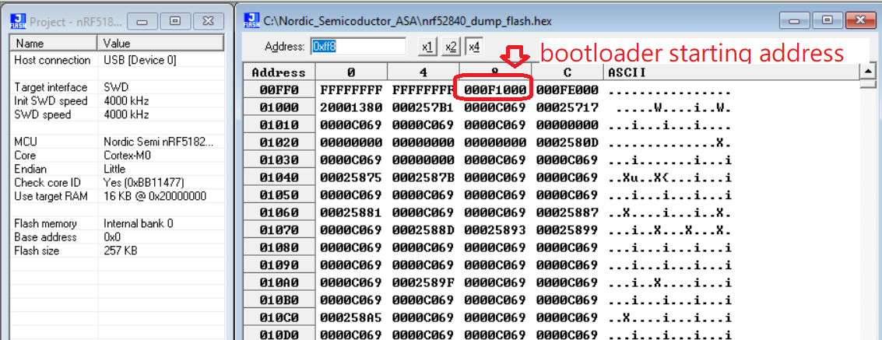The width and height of the screenshot is (882, 340).
Task: Click the Name column header
Action: coord(53,44)
